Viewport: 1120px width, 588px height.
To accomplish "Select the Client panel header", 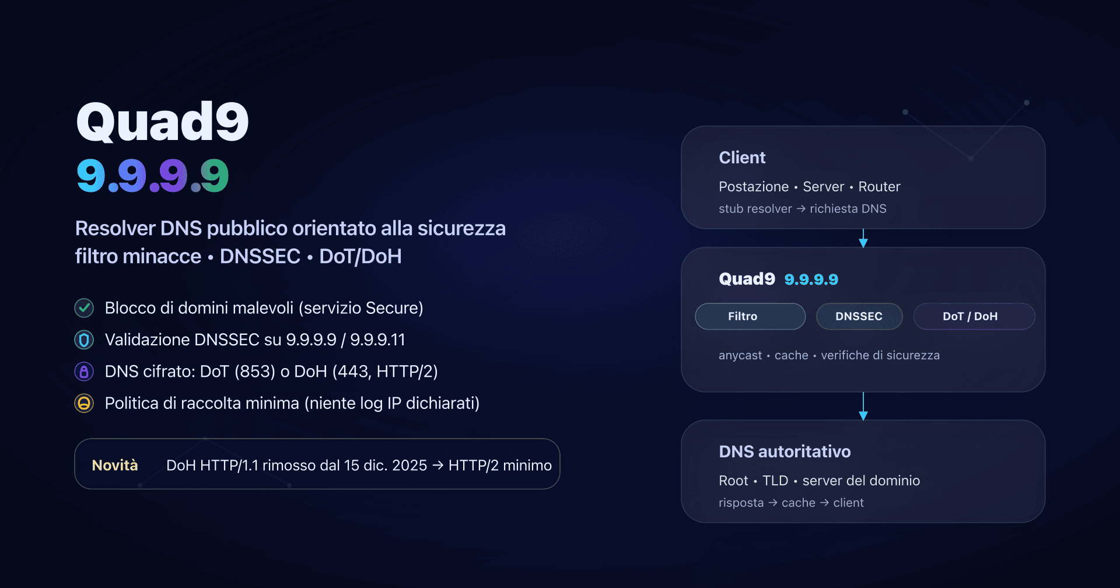I will tap(742, 157).
